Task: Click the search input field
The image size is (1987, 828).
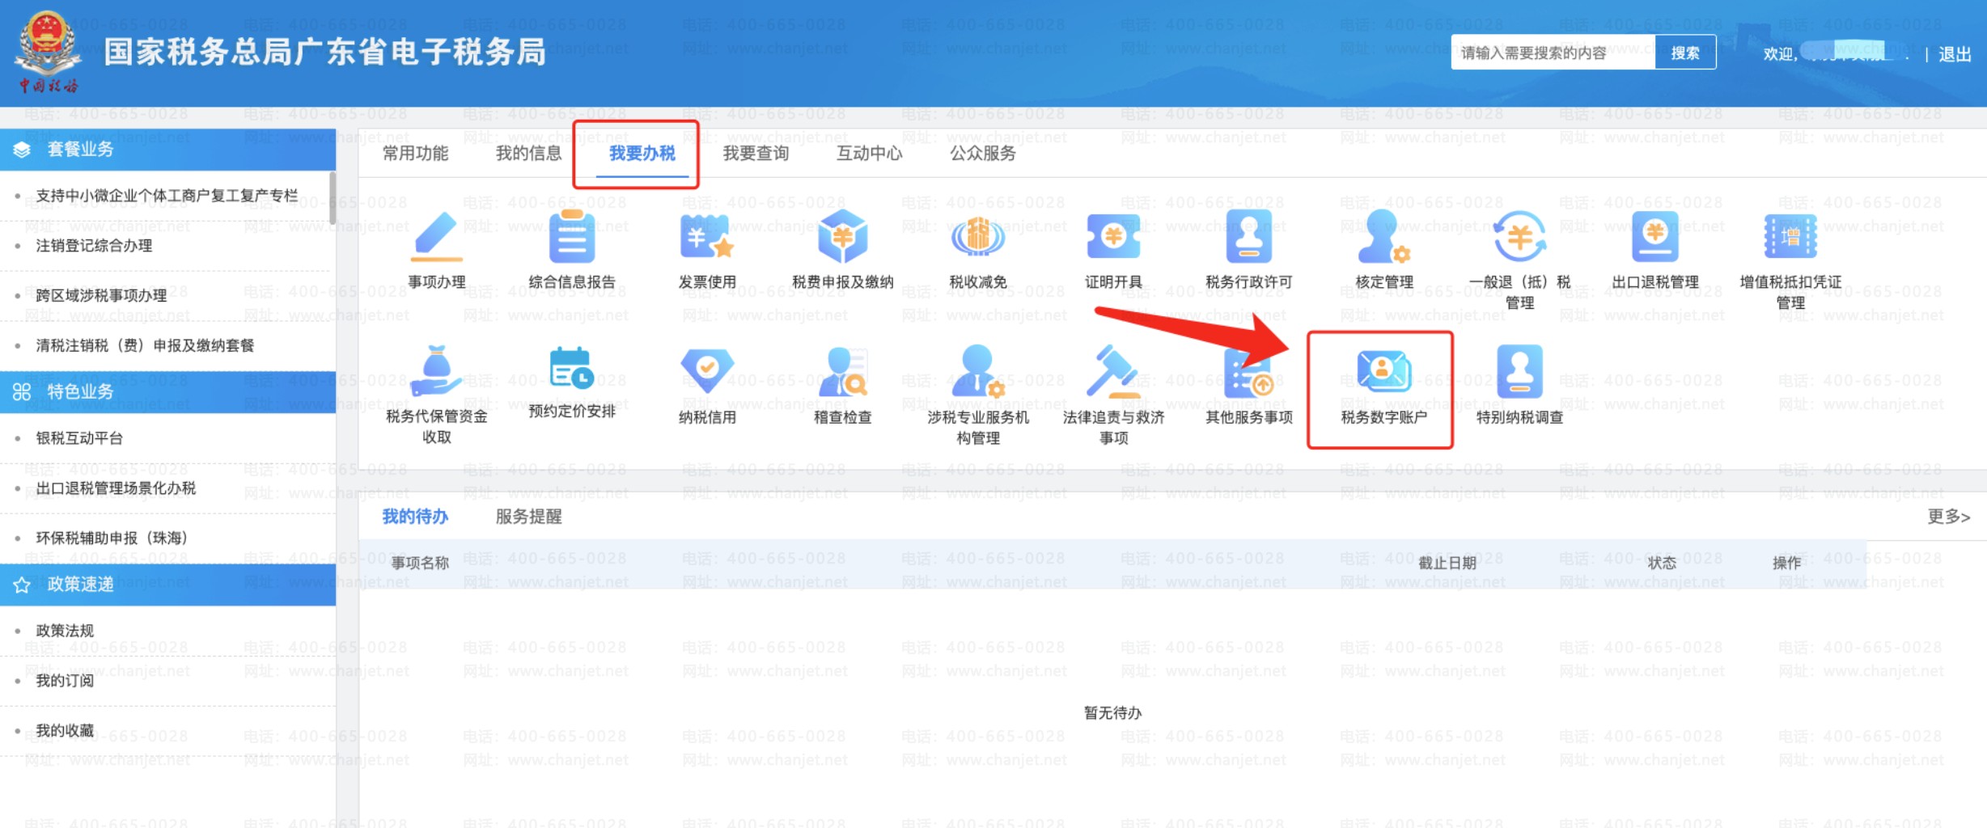Action: point(1552,53)
